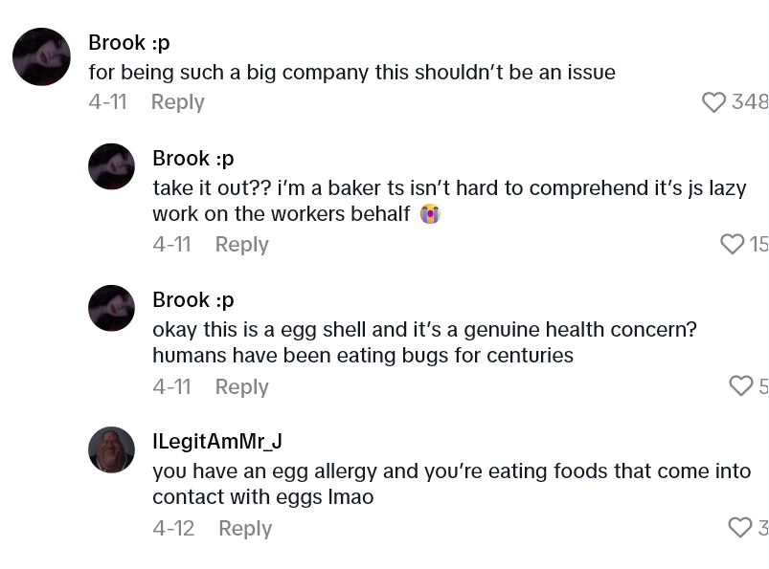Like the 'take it out??' baker reply
The height and width of the screenshot is (569, 769).
[x=732, y=244]
